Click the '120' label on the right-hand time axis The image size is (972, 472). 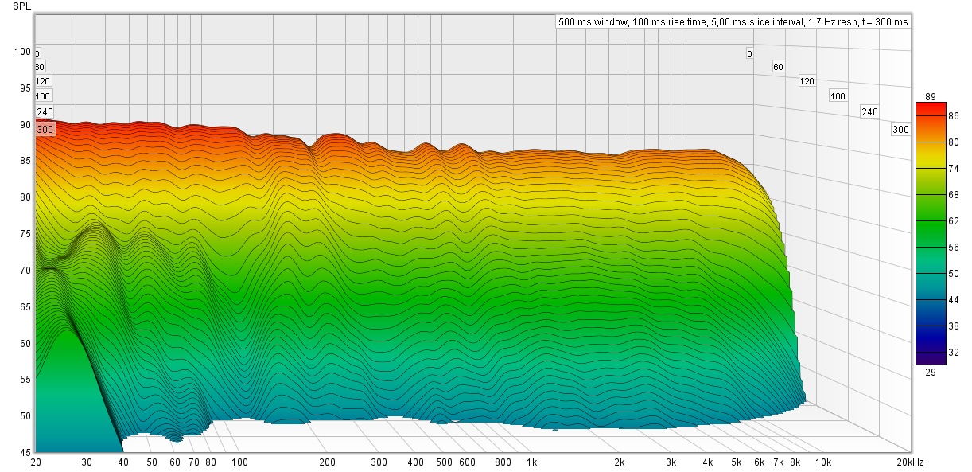(807, 81)
